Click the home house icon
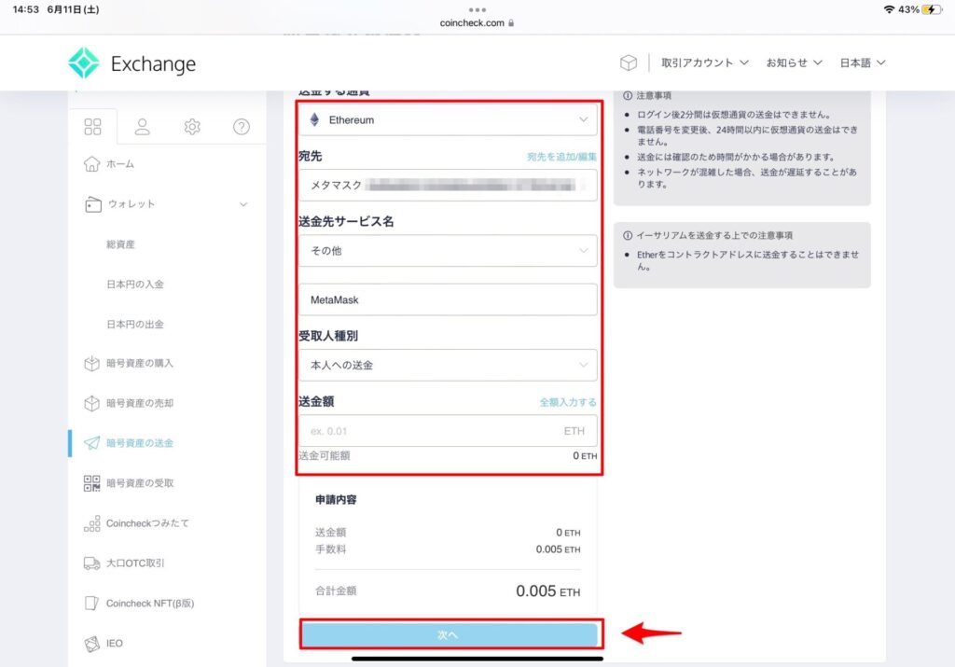Screen dimensions: 955x667 coord(92,164)
